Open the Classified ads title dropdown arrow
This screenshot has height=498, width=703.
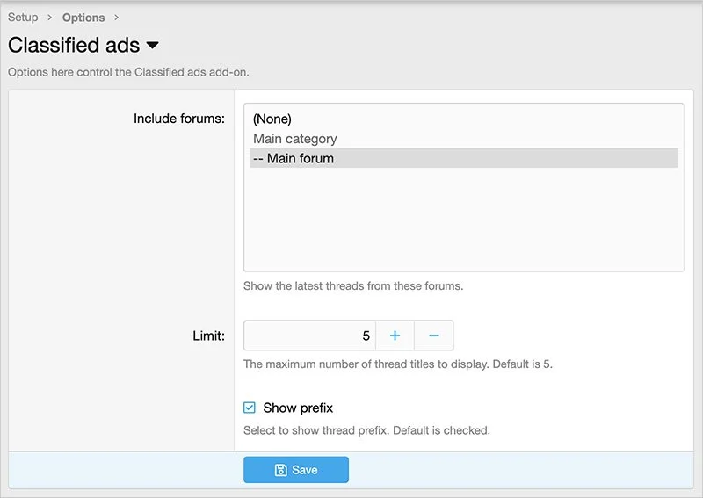[152, 45]
